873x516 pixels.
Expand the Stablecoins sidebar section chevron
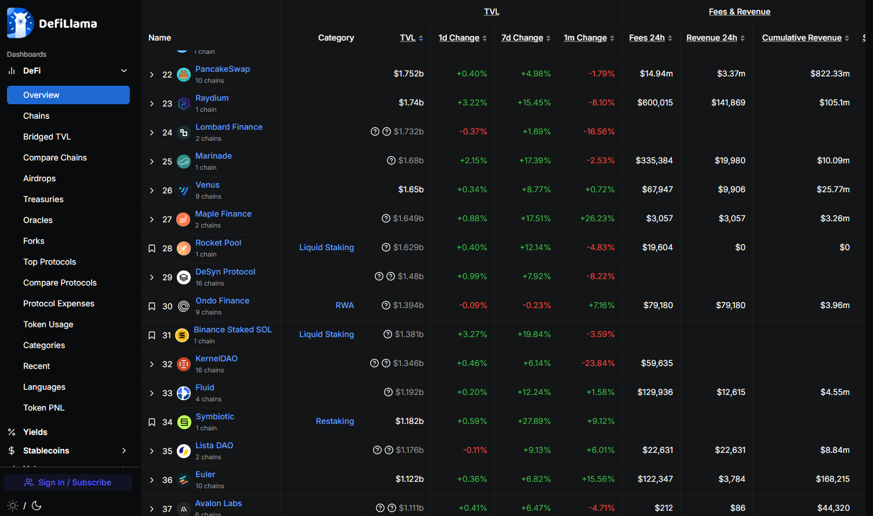(x=124, y=451)
